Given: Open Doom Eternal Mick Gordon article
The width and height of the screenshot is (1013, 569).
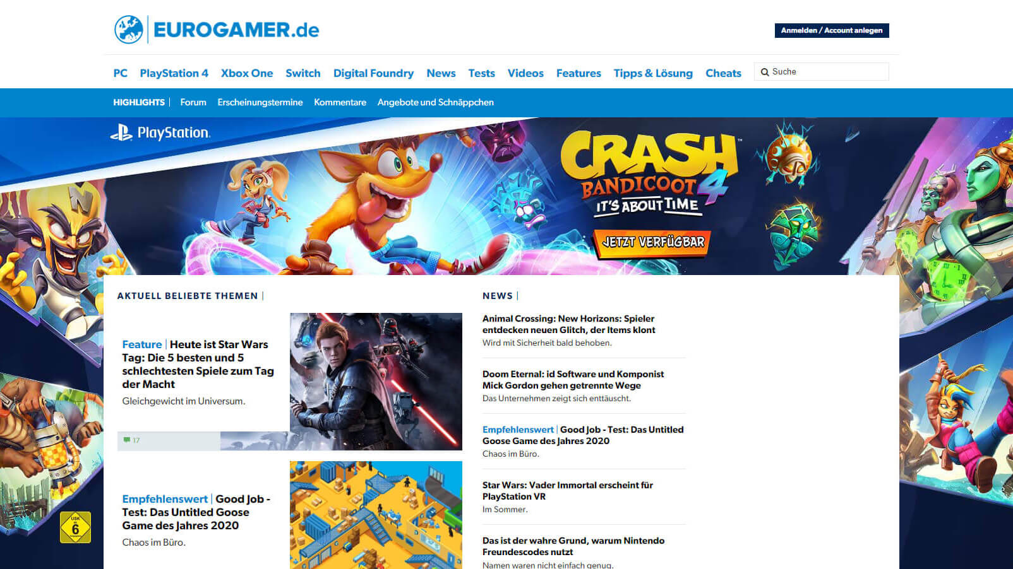Looking at the screenshot, I should coord(573,380).
